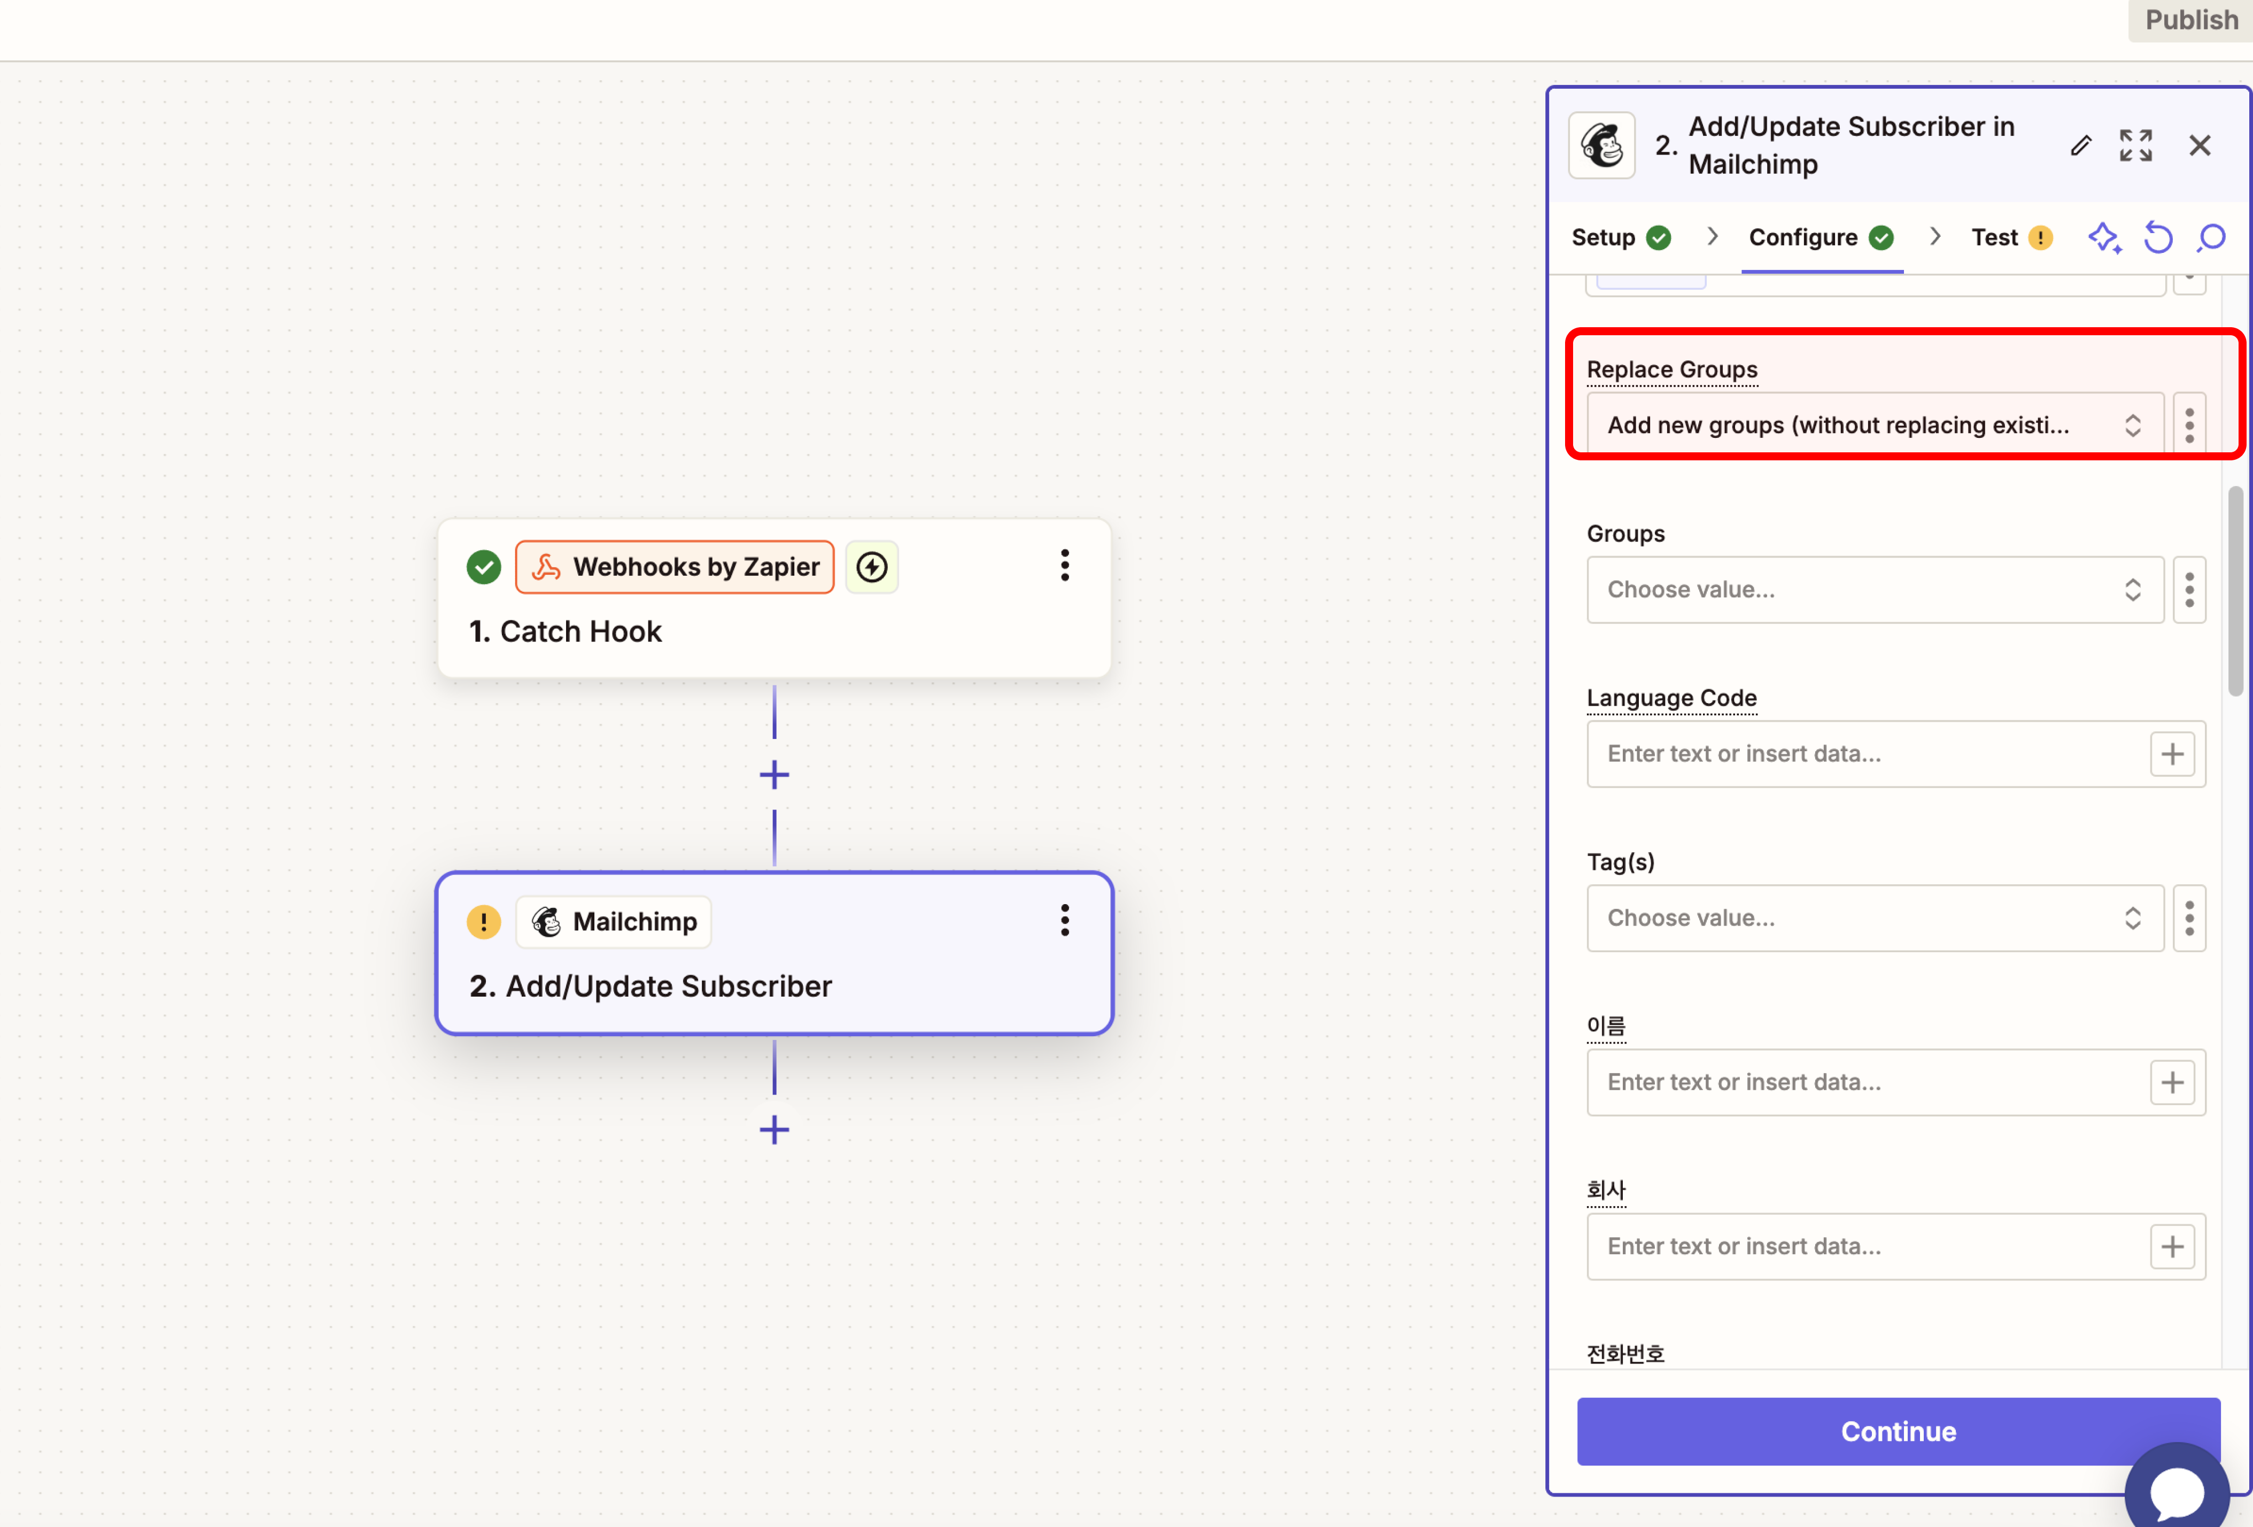Switch to the Setup tab

pos(1621,237)
